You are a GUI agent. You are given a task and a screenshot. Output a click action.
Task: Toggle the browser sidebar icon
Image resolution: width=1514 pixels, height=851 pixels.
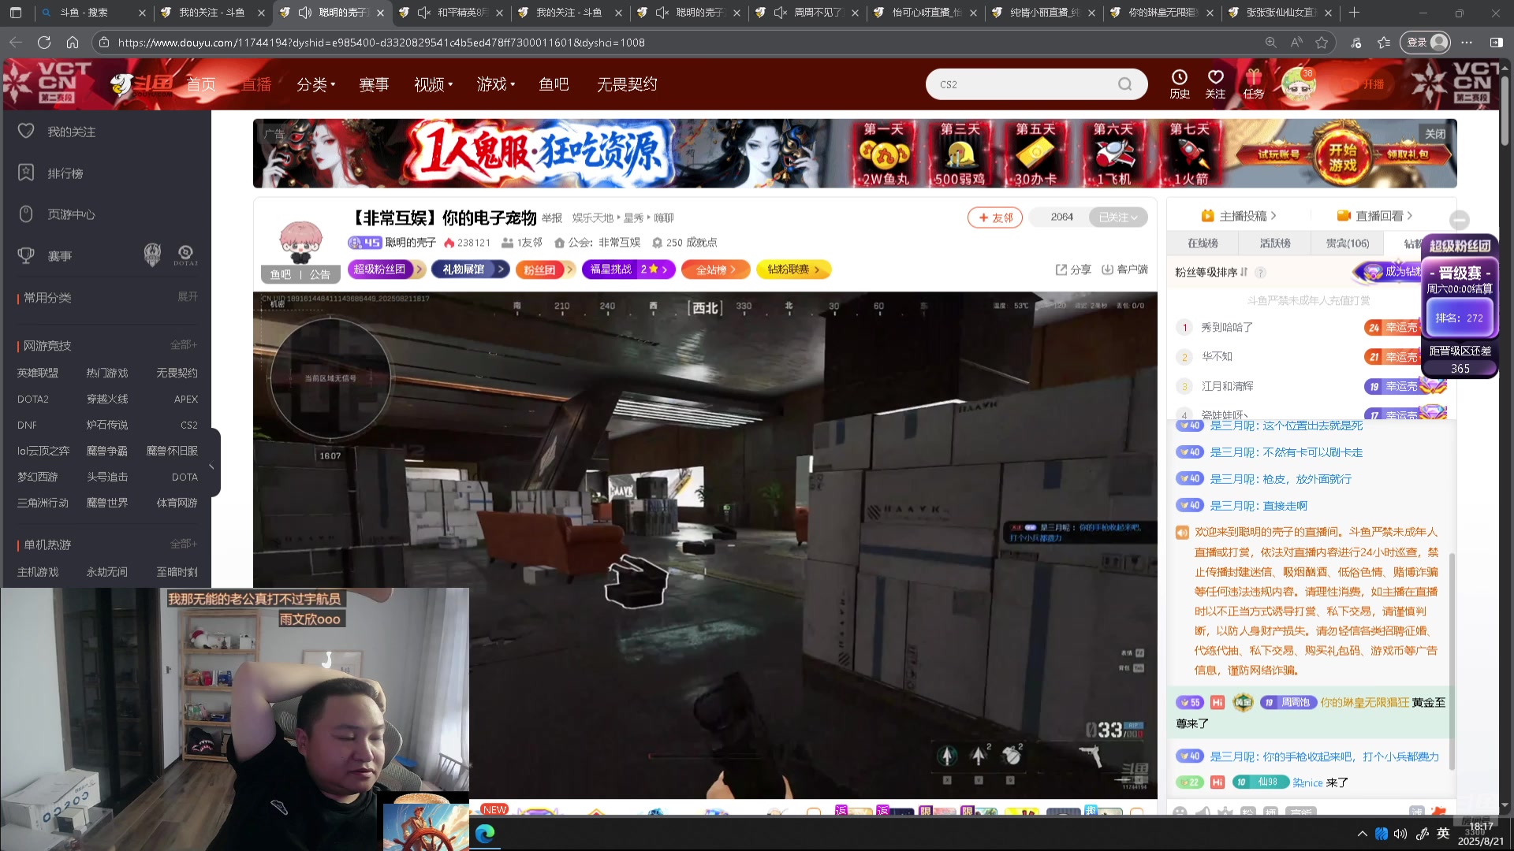[x=1496, y=43]
